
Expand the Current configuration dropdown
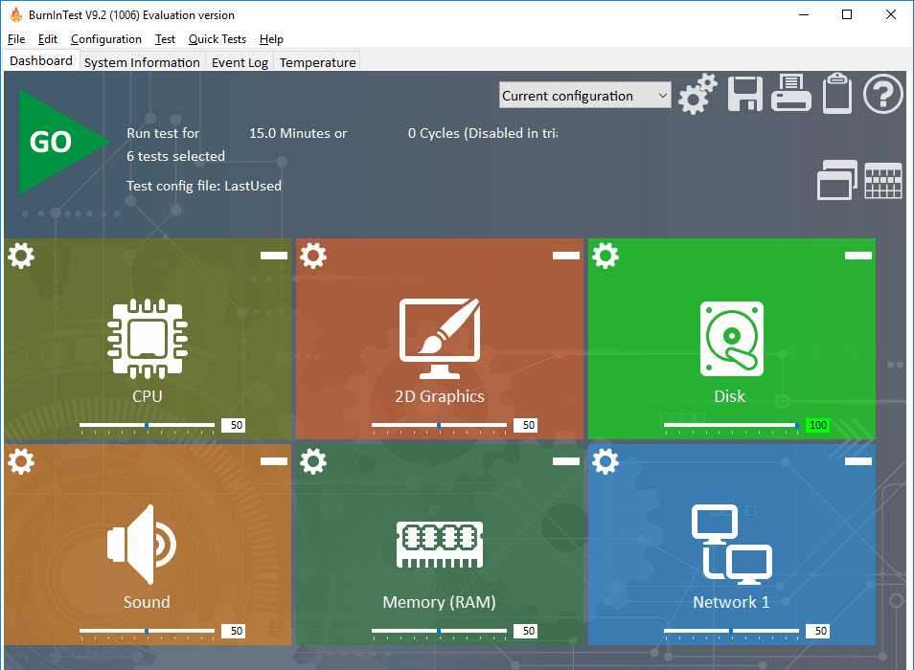pyautogui.click(x=585, y=96)
